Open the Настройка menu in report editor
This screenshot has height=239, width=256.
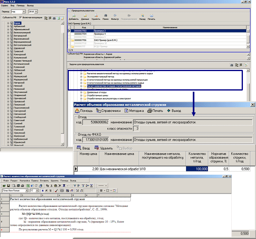pyautogui.click(x=25, y=180)
